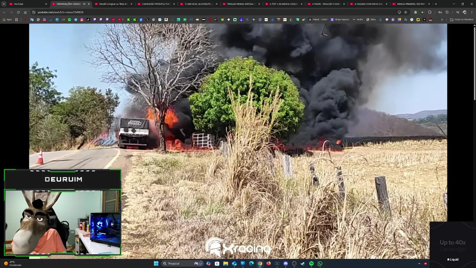Open Microsoft Edge from the taskbar
476x268 pixels.
tap(251, 264)
